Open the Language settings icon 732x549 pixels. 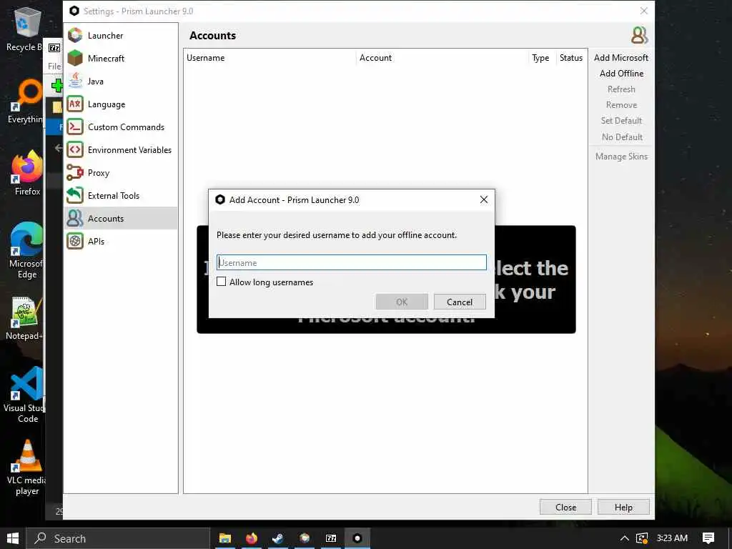(74, 104)
